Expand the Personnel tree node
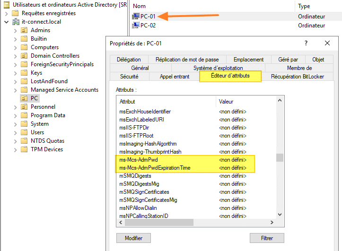Screen dimensions: 342x251 point(15,107)
